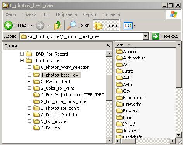Collapse the _Photography tree node

[22, 60]
